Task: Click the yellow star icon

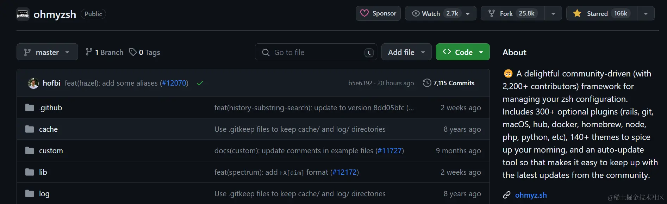Action: point(577,13)
